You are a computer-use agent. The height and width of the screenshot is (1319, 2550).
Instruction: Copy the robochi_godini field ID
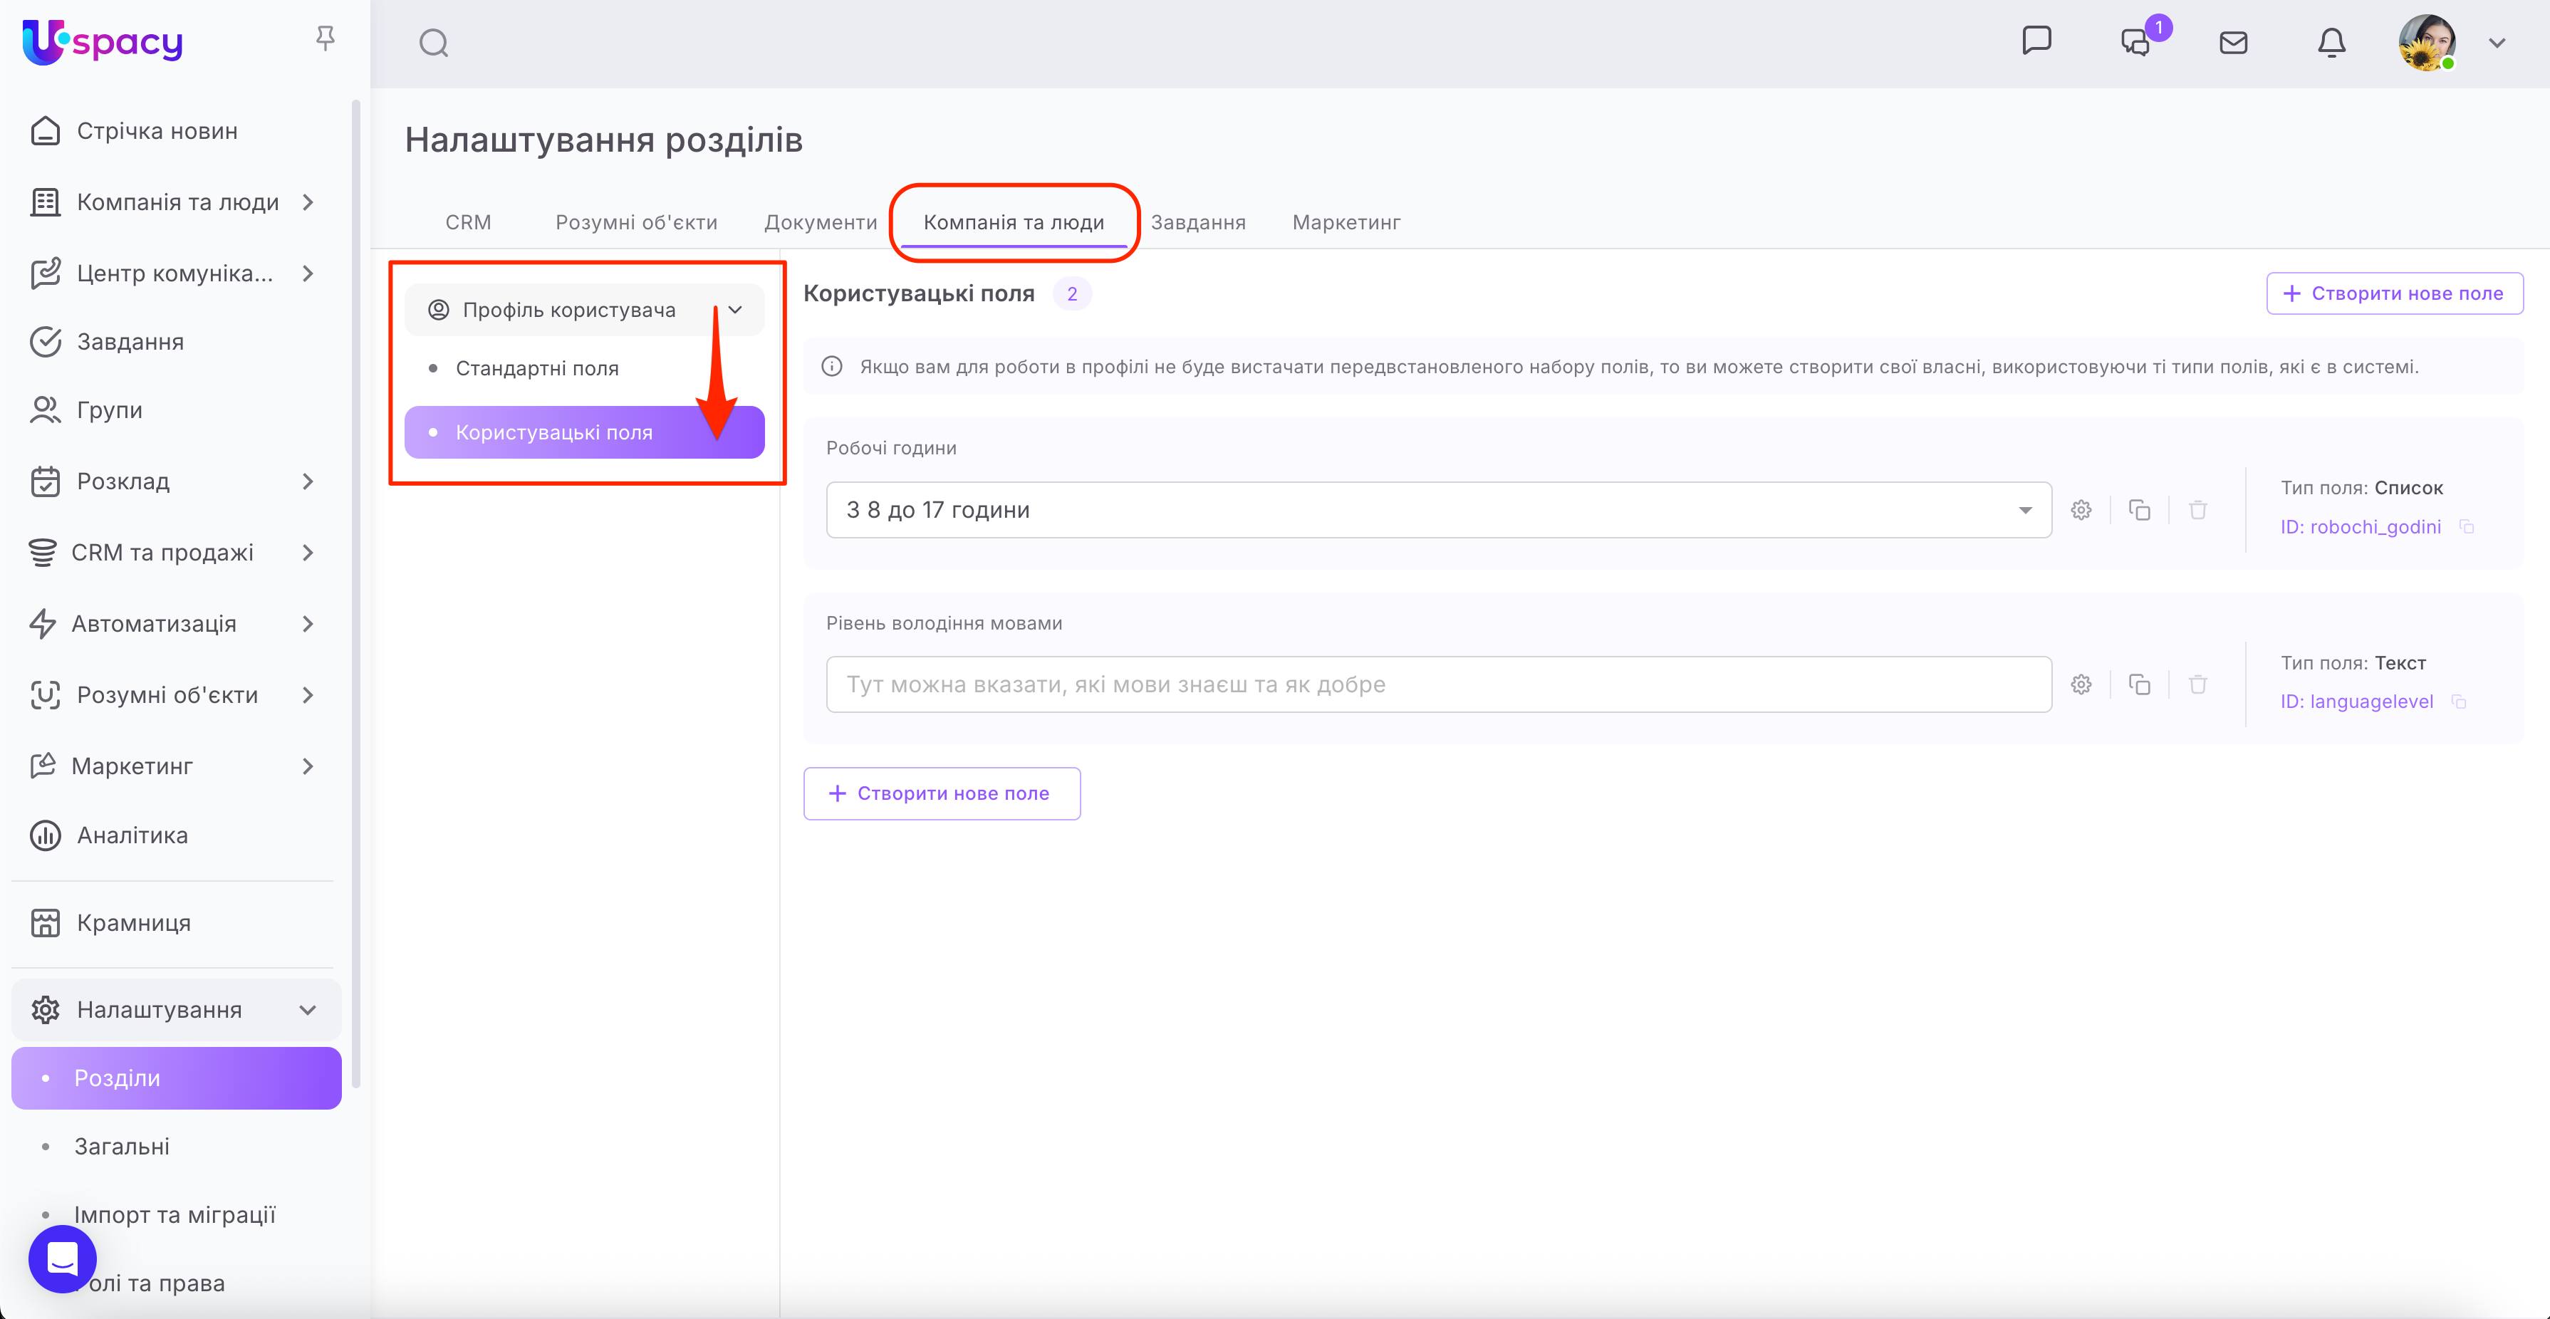[x=2467, y=528]
